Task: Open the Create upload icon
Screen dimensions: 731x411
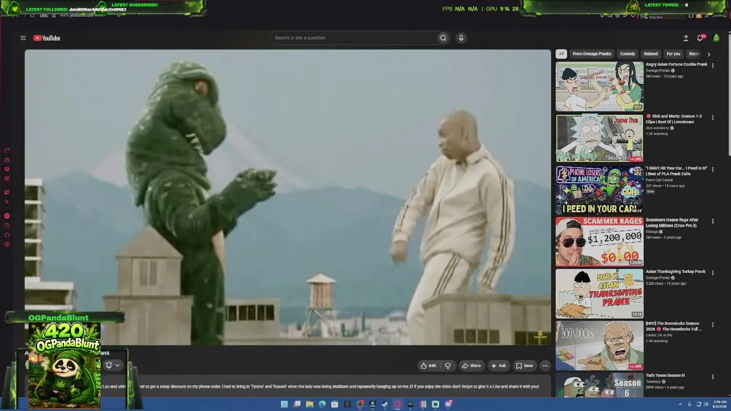Action: 686,38
